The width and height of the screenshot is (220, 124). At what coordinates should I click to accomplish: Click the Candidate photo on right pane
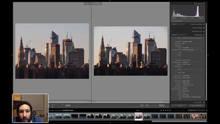click(131, 51)
